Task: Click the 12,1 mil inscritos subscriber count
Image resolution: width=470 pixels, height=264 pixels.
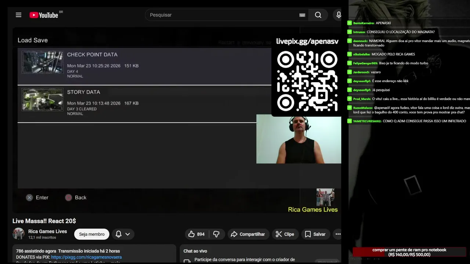Action: coord(42,238)
